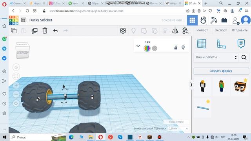Invite a collaborator with the add-person icon

click(x=236, y=21)
